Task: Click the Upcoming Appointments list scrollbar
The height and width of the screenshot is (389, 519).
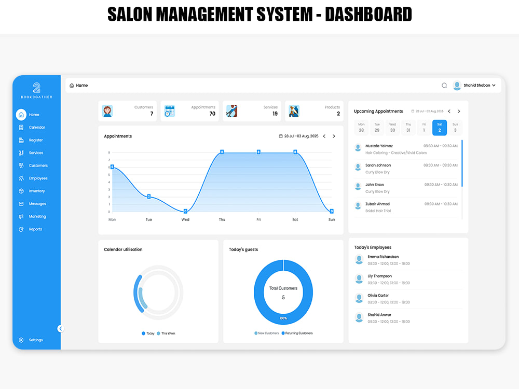Action: coord(462,163)
